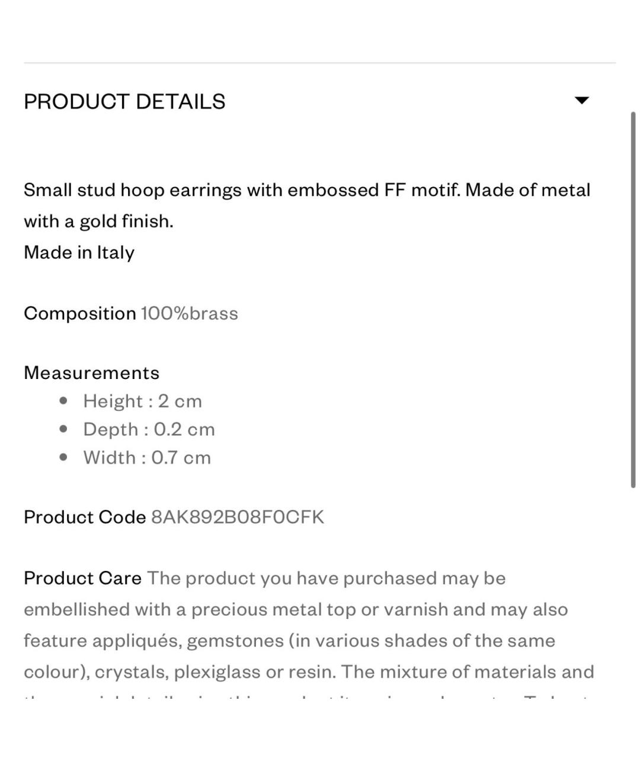Collapse Product Details with the arrow icon
The height and width of the screenshot is (758, 640).
[x=582, y=100]
